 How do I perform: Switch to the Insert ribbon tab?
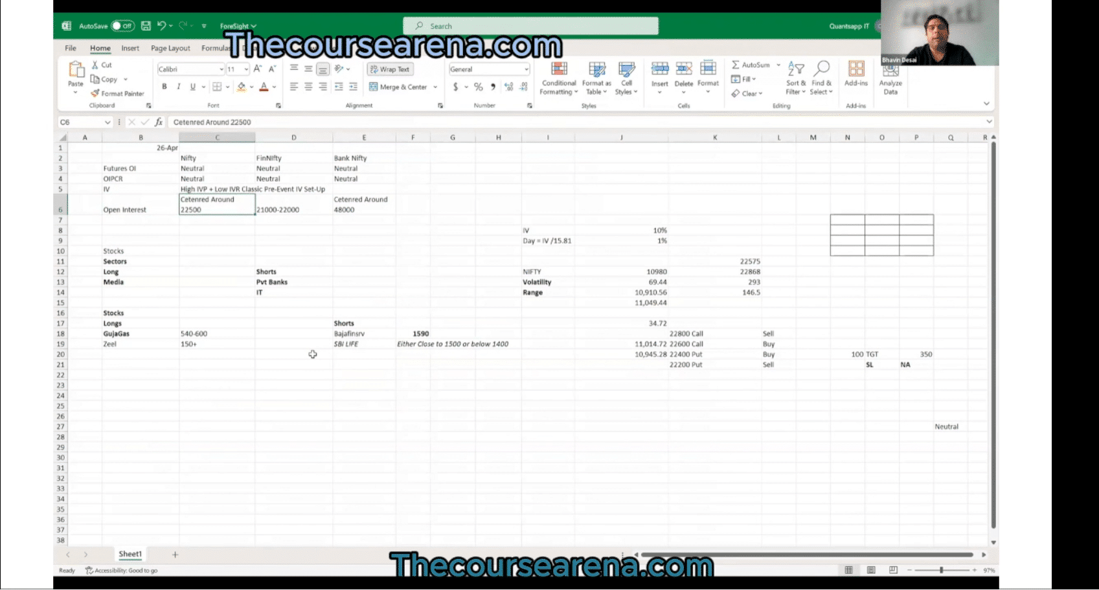pos(130,49)
